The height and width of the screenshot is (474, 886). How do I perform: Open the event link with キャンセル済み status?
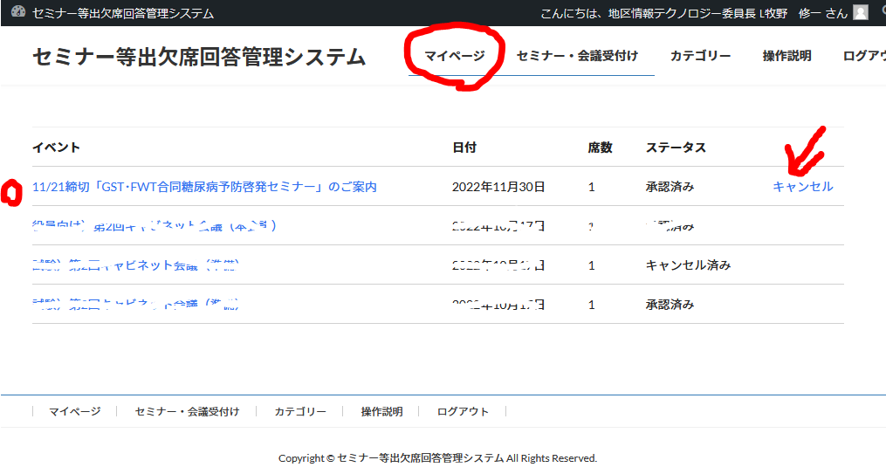[x=135, y=265]
